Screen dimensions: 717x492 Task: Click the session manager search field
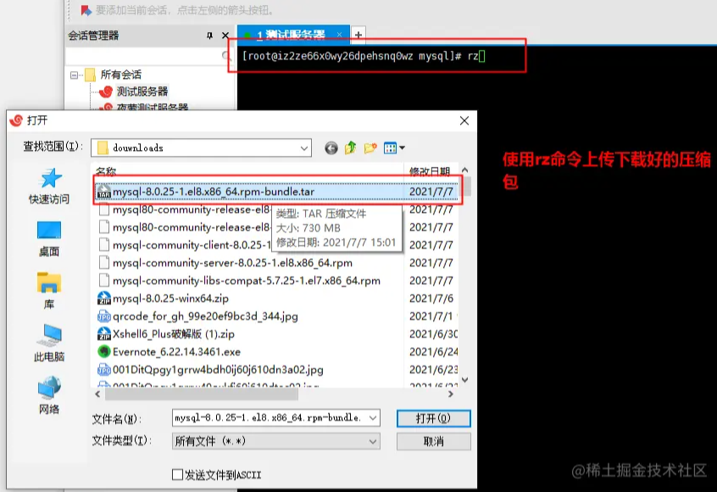click(149, 56)
